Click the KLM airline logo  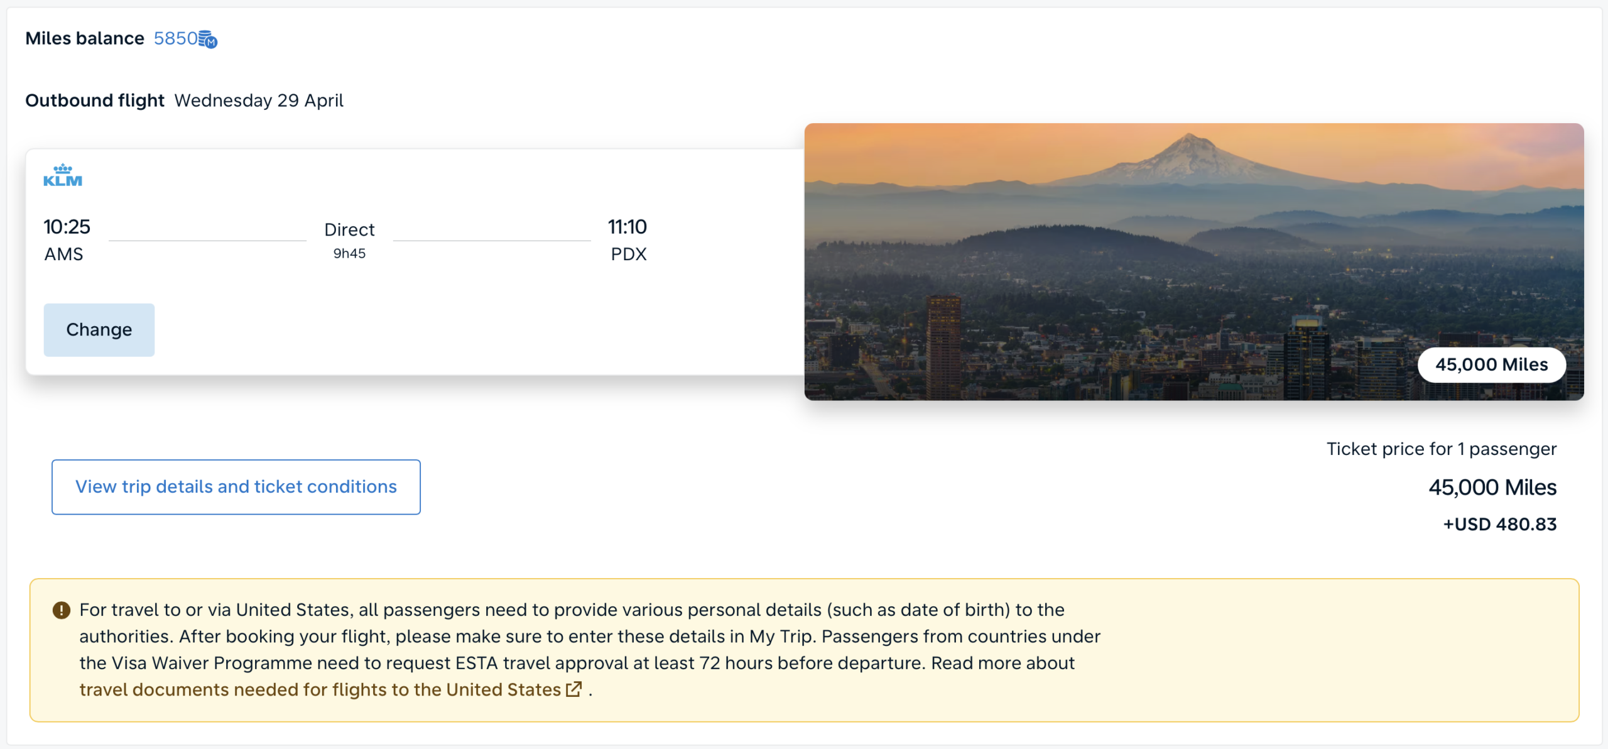point(63,176)
